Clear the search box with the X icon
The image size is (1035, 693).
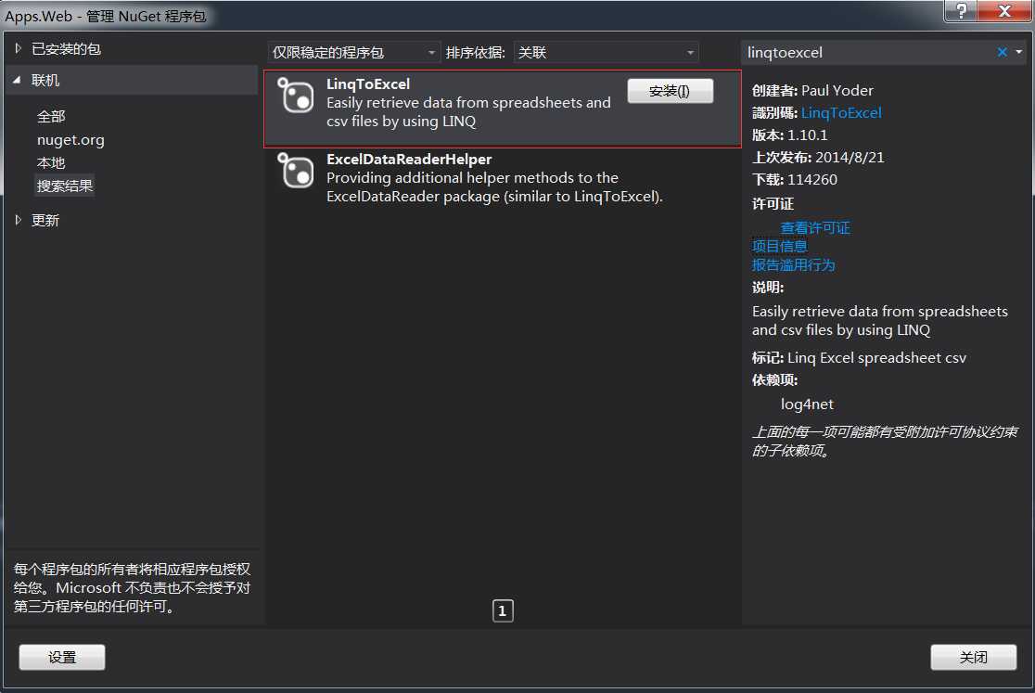1002,52
